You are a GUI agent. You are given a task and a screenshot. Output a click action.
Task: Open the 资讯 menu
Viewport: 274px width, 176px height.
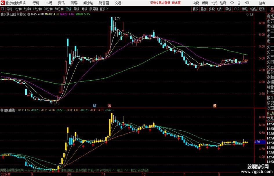(x=61, y=3)
